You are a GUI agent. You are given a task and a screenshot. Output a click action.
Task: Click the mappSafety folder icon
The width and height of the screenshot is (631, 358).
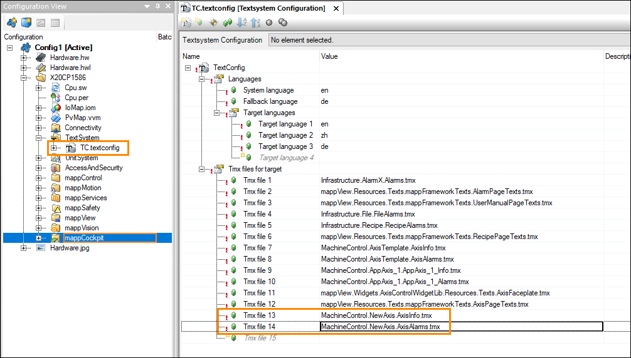click(x=56, y=208)
